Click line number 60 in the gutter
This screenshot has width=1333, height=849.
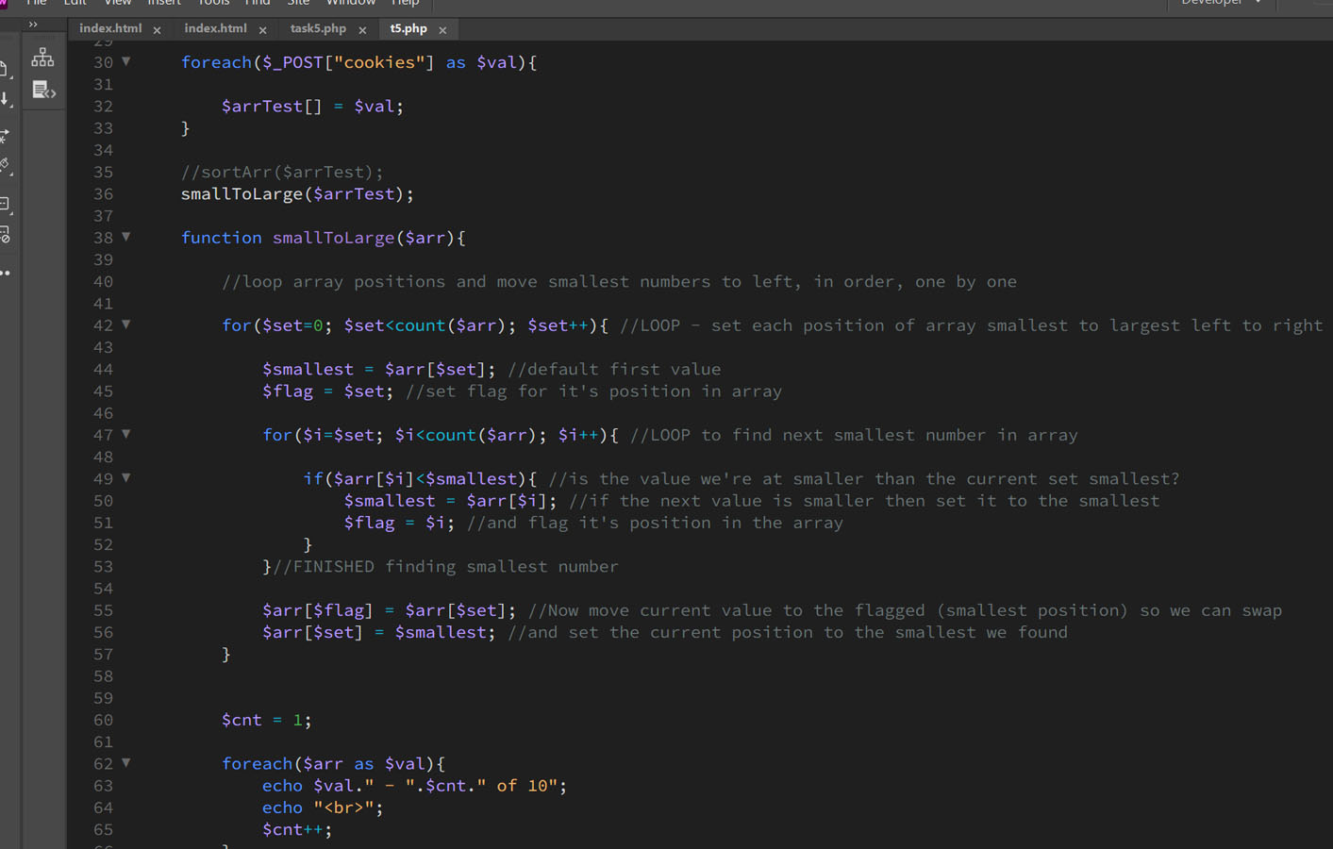click(x=103, y=720)
